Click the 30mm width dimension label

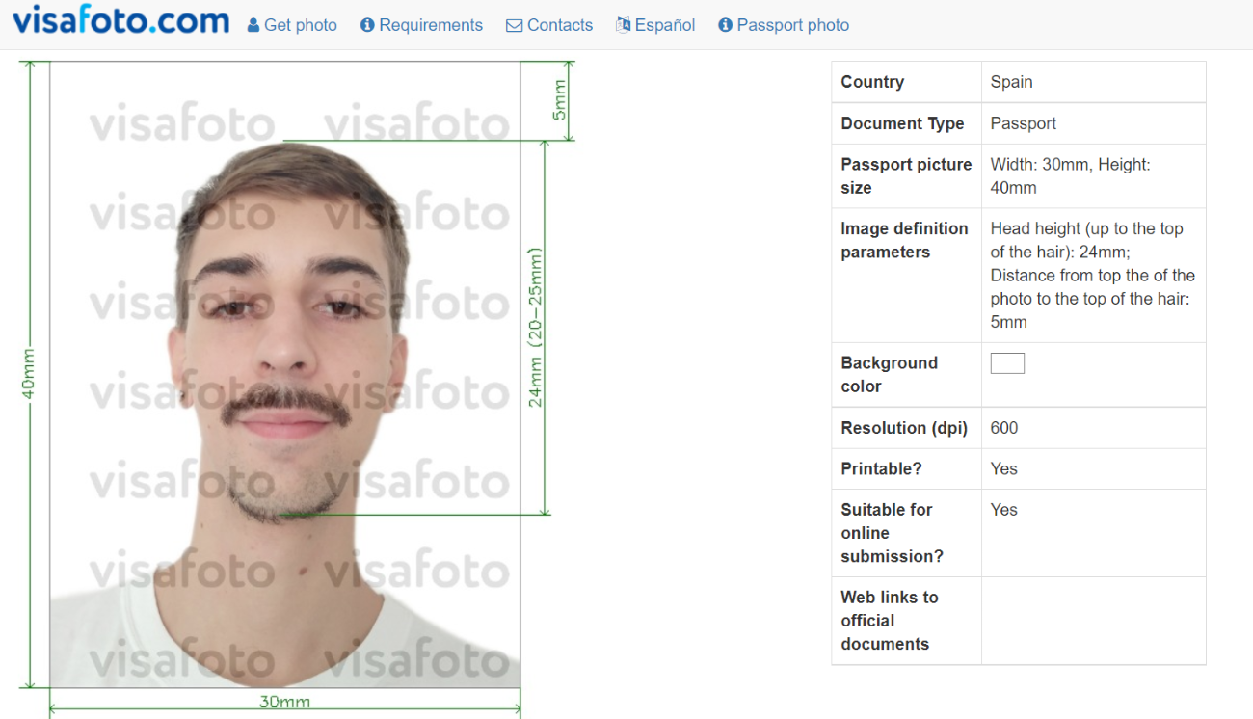tap(284, 703)
